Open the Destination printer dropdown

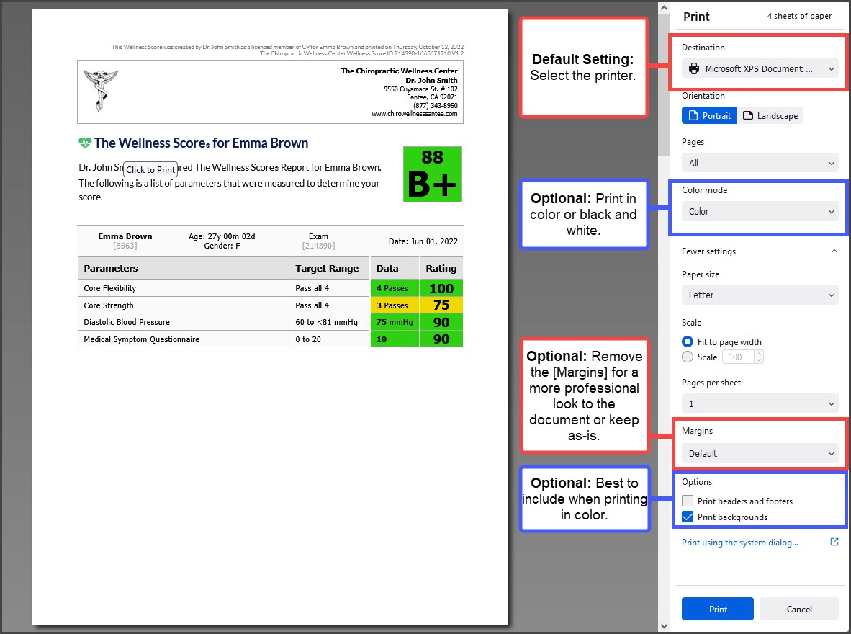(760, 68)
